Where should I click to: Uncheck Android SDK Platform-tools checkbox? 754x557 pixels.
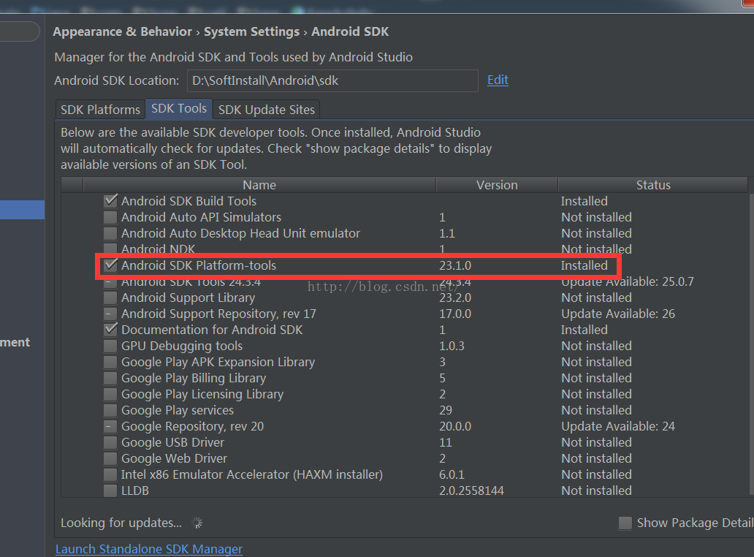click(110, 265)
